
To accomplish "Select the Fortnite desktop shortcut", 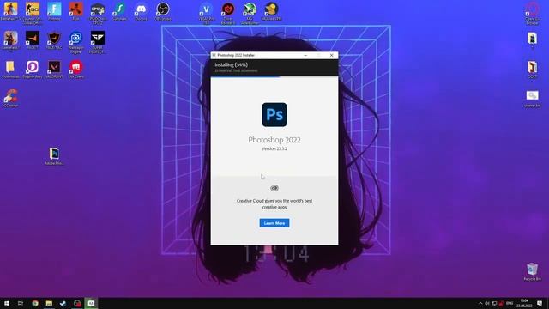I will pyautogui.click(x=54, y=11).
